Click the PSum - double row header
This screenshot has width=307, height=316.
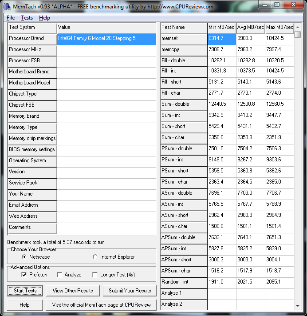[184, 149]
